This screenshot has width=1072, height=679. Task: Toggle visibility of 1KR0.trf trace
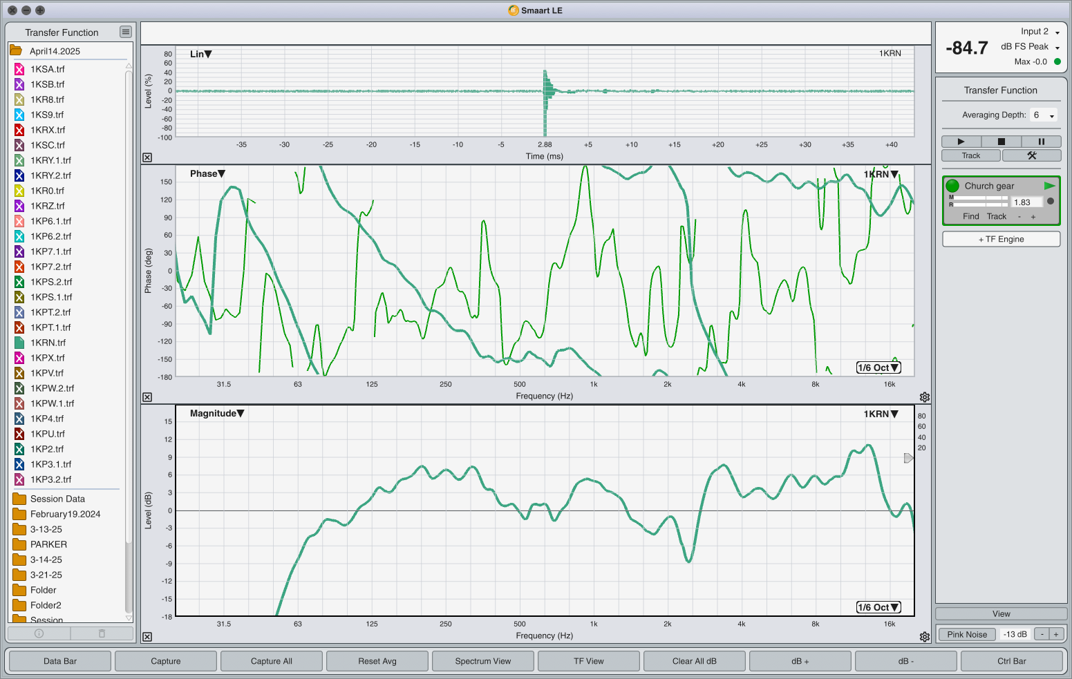click(19, 191)
